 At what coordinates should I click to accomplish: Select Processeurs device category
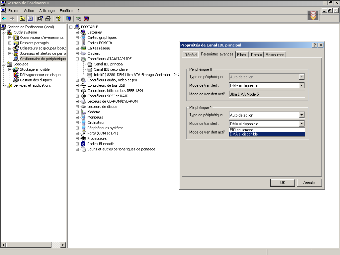97,138
